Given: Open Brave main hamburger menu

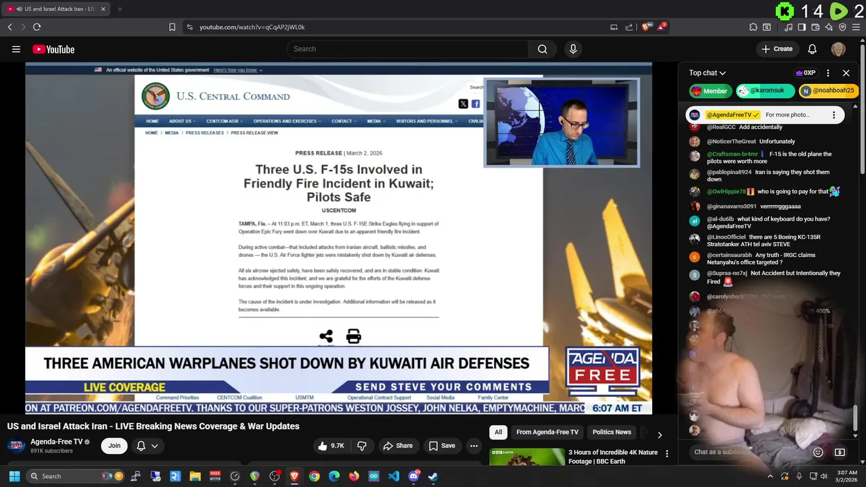Looking at the screenshot, I should click(856, 27).
